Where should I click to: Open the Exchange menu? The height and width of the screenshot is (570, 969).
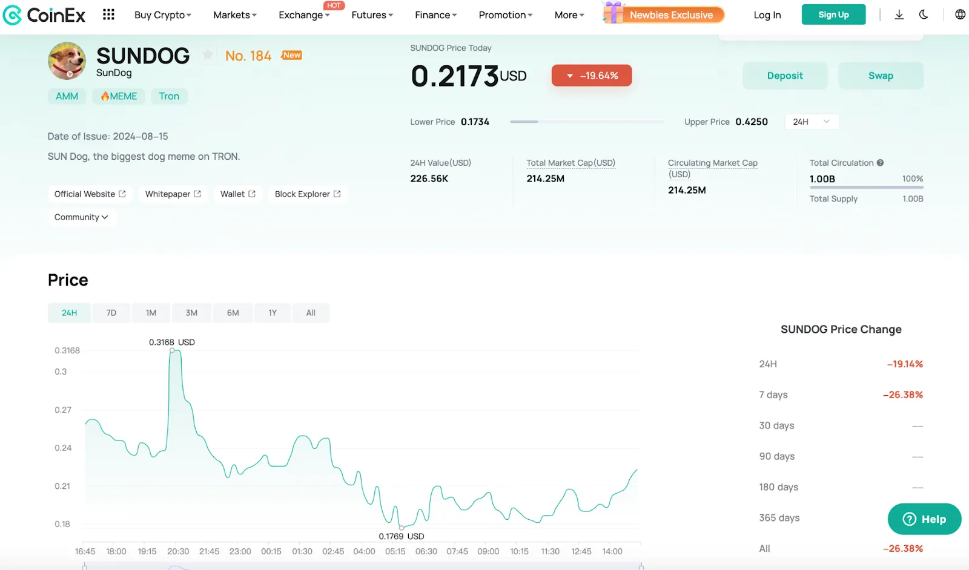[304, 15]
